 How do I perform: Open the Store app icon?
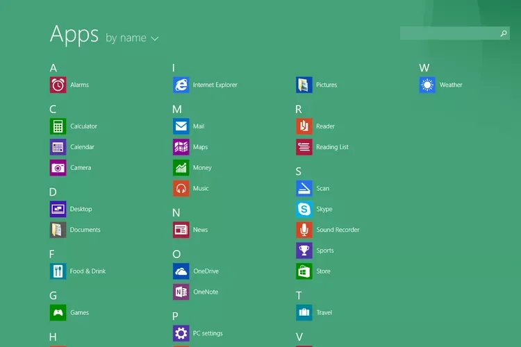(x=304, y=271)
